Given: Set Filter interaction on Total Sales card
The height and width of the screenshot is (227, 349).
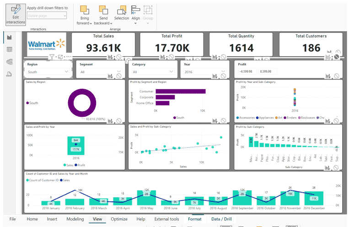Looking at the screenshot, I should [x=110, y=57].
